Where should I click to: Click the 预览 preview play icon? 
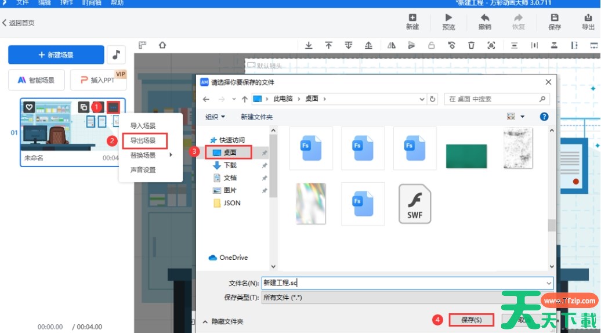[x=448, y=17]
